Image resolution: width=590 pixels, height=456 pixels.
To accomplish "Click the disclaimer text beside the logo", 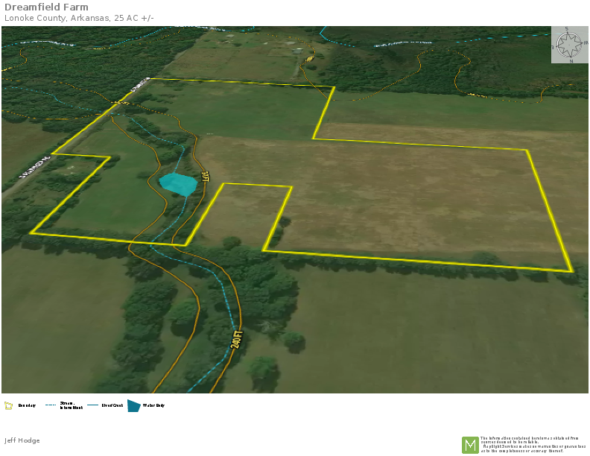I will pyautogui.click(x=533, y=444).
